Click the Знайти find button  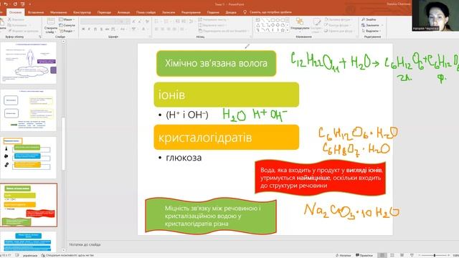(x=369, y=19)
